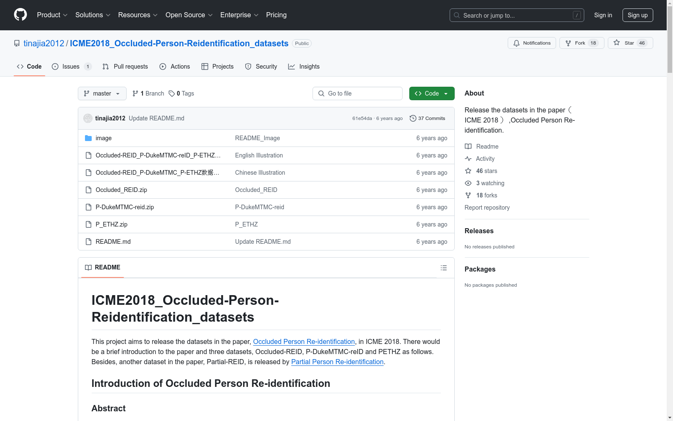The image size is (673, 421).
Task: Click the commit history clock icon
Action: (x=413, y=118)
